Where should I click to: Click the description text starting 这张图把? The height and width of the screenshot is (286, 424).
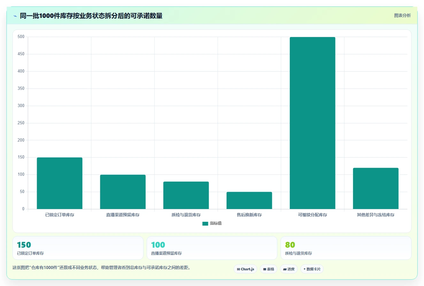tap(102, 268)
